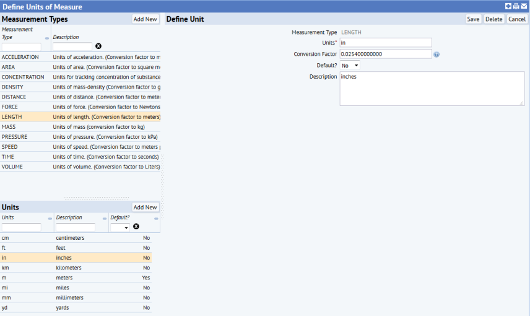Select the LENGTH measurement type row

pos(80,116)
